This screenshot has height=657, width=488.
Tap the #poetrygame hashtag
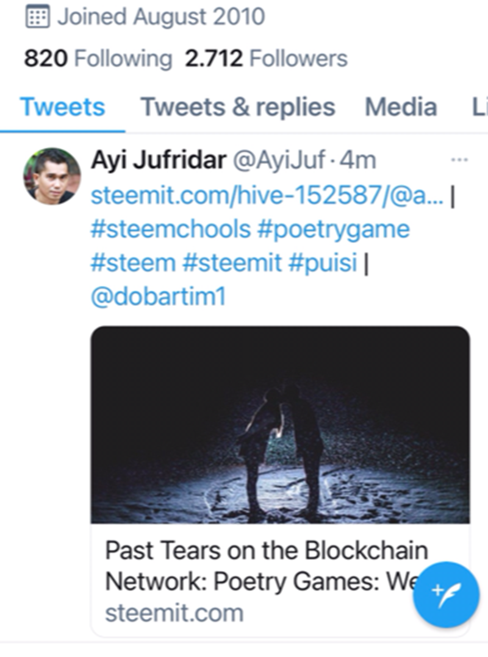[334, 230]
